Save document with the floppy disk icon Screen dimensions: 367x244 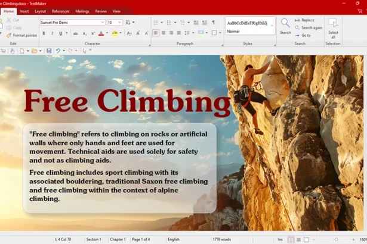tap(49, 51)
